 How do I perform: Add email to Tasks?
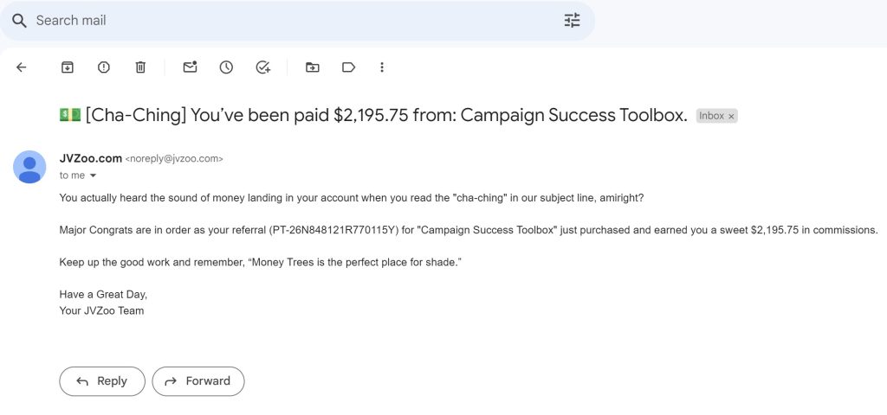263,67
